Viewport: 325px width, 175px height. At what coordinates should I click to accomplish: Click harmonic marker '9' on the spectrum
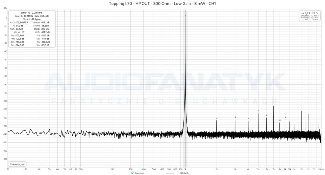tap(285, 117)
